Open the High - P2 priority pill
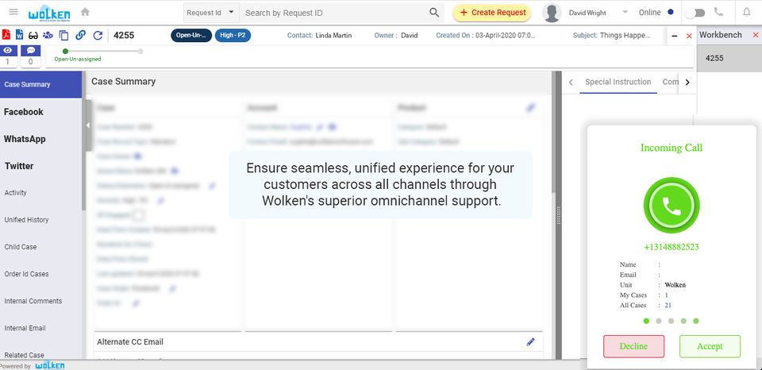The height and width of the screenshot is (370, 762). tap(233, 36)
